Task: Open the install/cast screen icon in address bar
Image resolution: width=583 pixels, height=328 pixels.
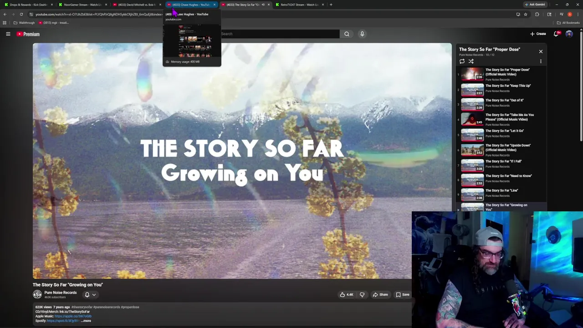Action: pos(518,14)
